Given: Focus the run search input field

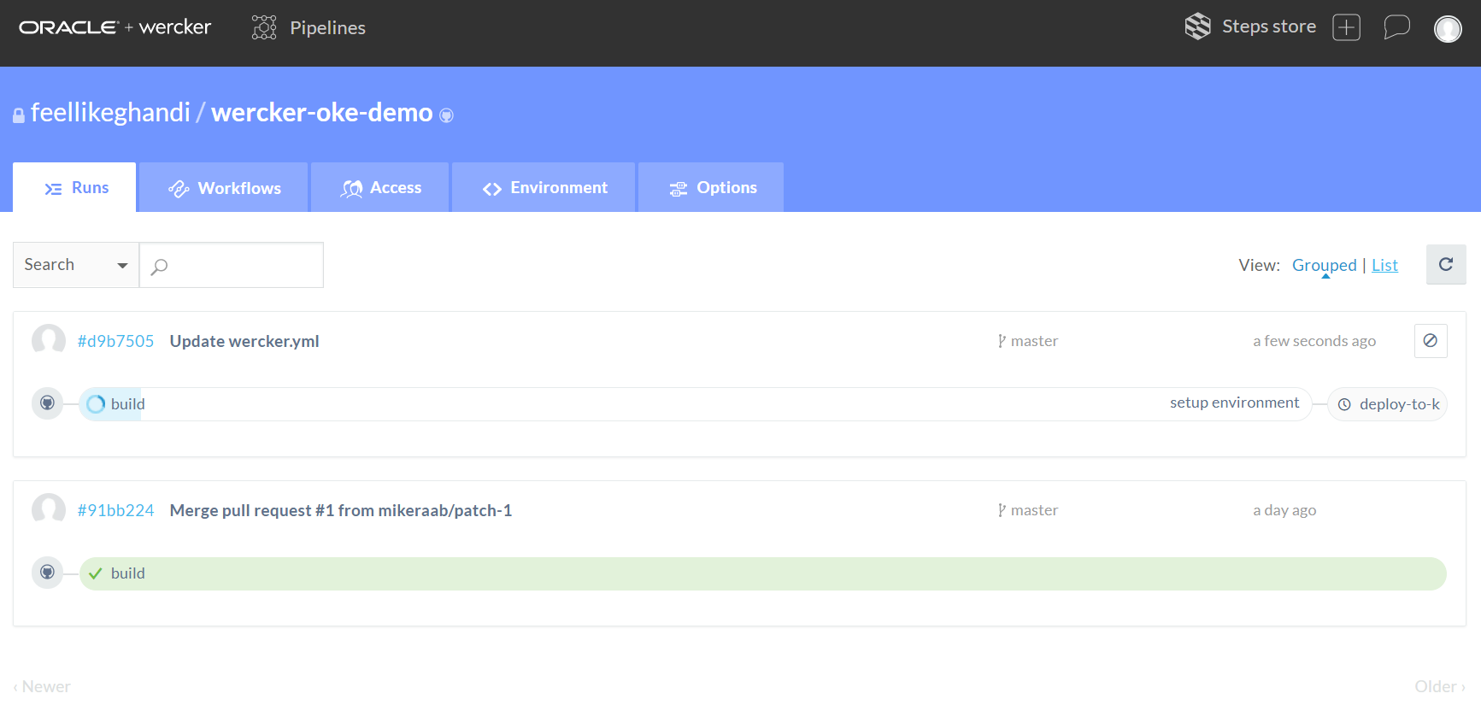Looking at the screenshot, I should (x=232, y=265).
